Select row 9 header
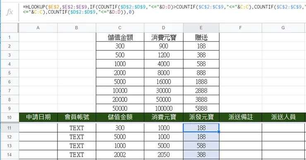Viewport: 306px width, 160px height. (10, 108)
